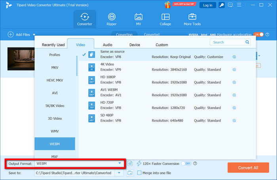Open settings gear for HD 720P

234,108
